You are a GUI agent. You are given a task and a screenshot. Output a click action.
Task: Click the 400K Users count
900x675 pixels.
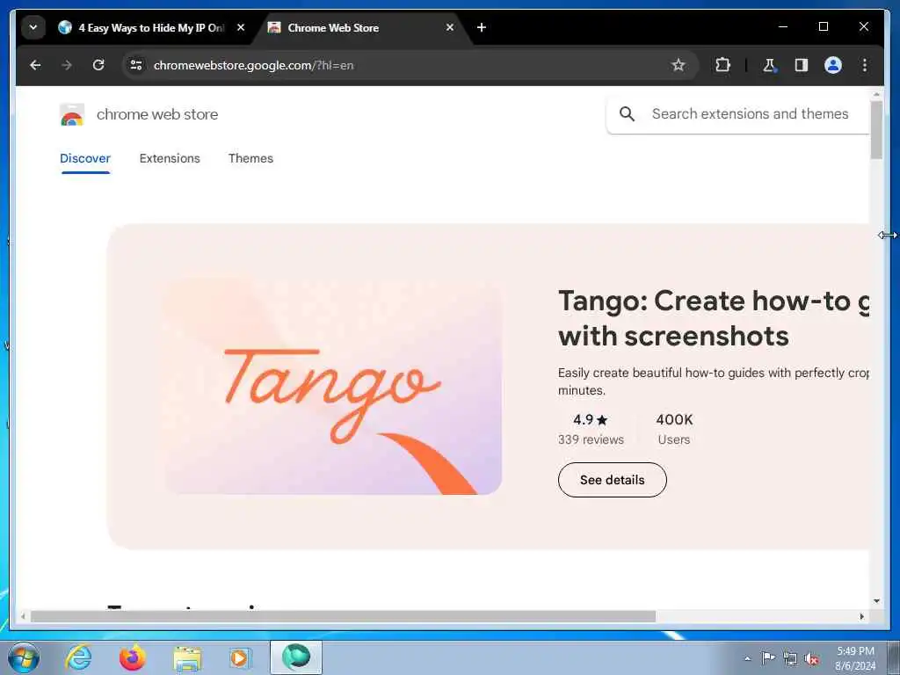pyautogui.click(x=674, y=429)
